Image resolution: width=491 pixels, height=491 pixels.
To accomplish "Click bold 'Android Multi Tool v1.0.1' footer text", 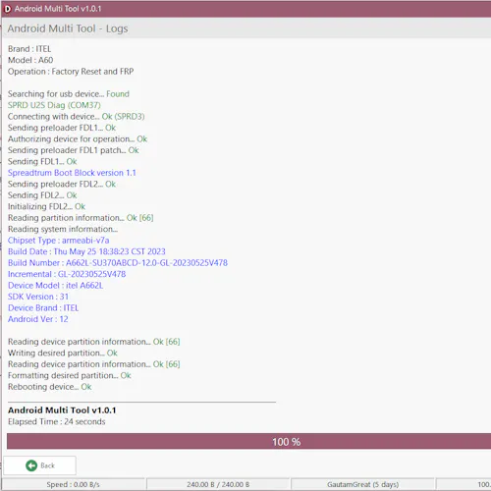I will [62, 410].
